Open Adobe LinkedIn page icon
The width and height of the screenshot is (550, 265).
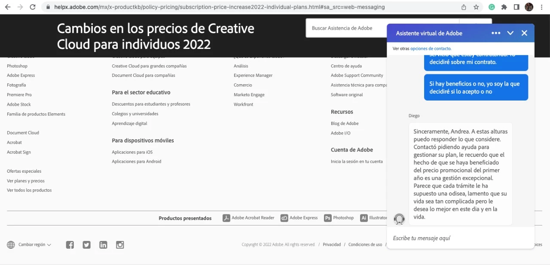click(103, 245)
